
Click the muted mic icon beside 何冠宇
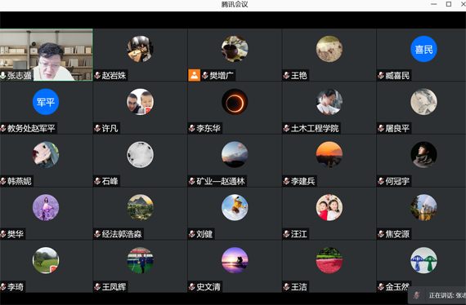point(381,181)
